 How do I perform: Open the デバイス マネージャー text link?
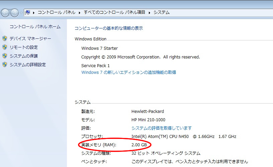click(30, 39)
